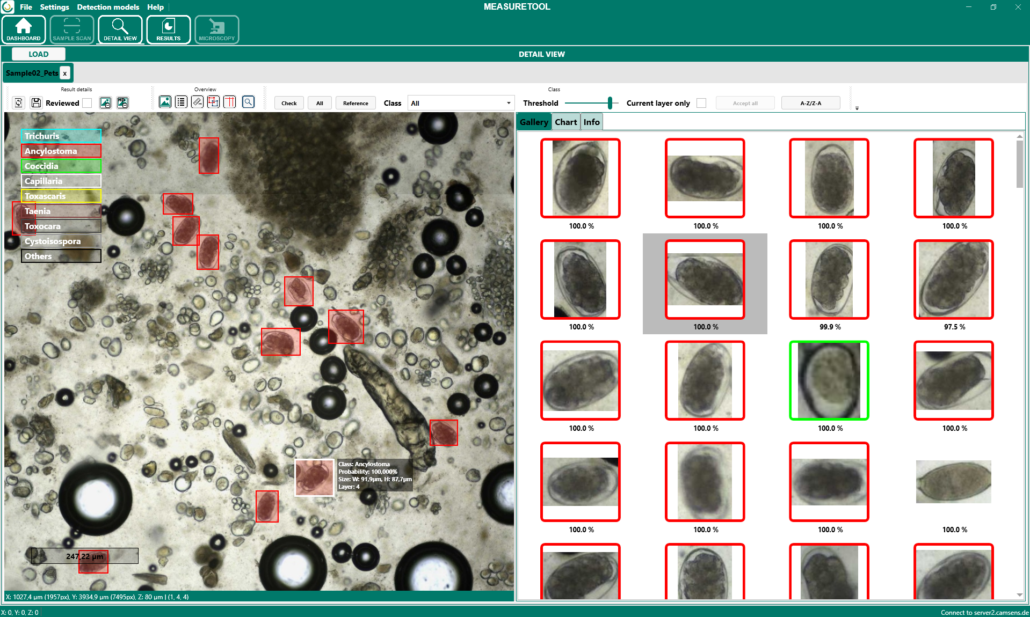Image resolution: width=1030 pixels, height=617 pixels.
Task: Click the save result icon
Action: pos(36,102)
